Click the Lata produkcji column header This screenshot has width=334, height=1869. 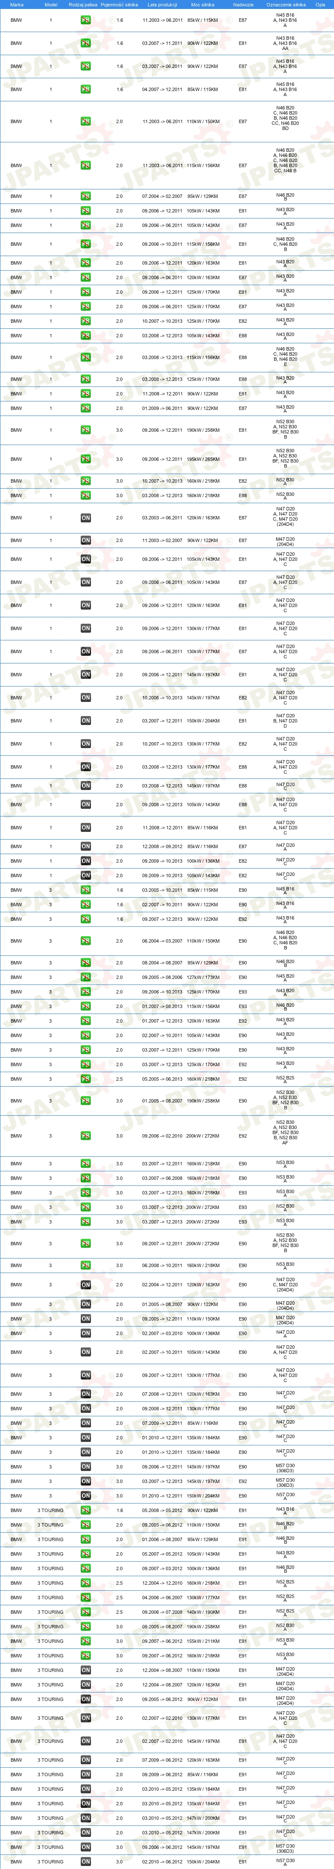(x=162, y=4)
